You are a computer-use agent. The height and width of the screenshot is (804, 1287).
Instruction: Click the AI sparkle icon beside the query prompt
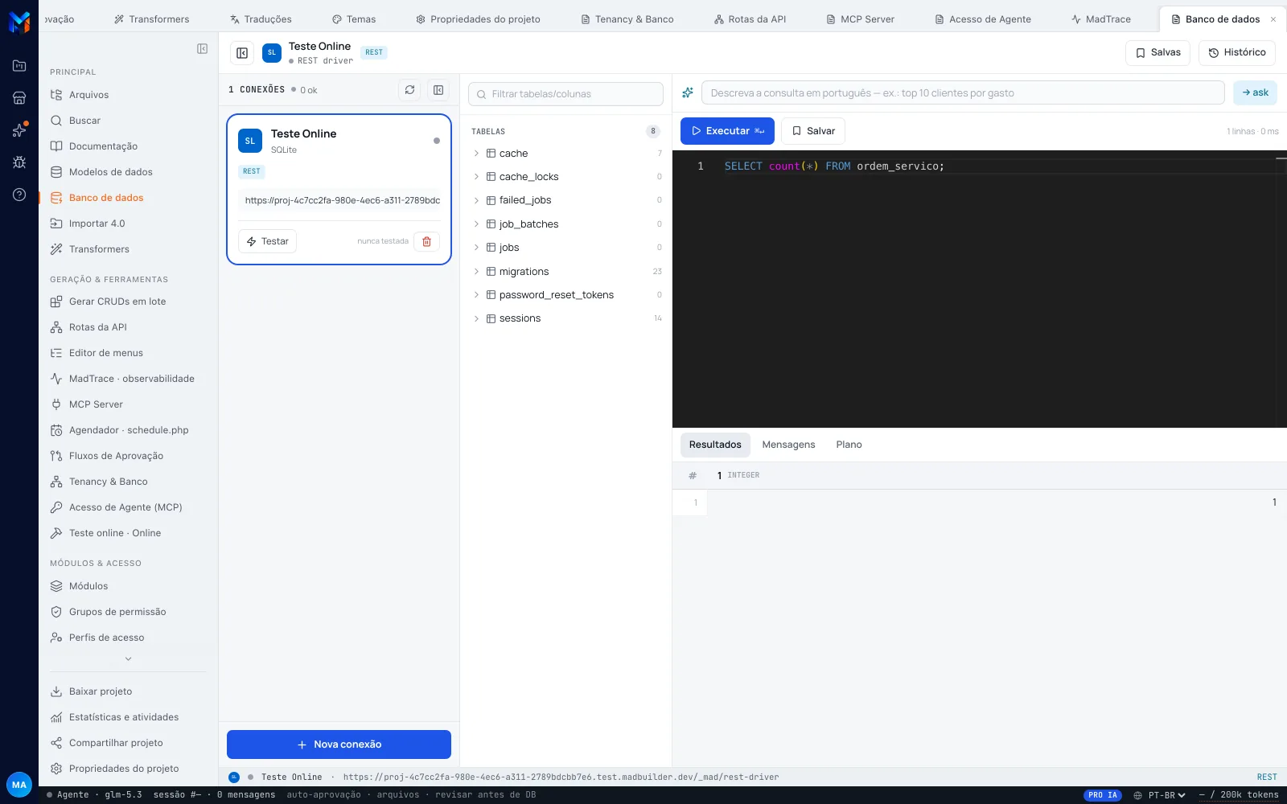(x=688, y=92)
